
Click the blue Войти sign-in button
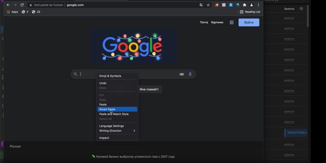[249, 23]
